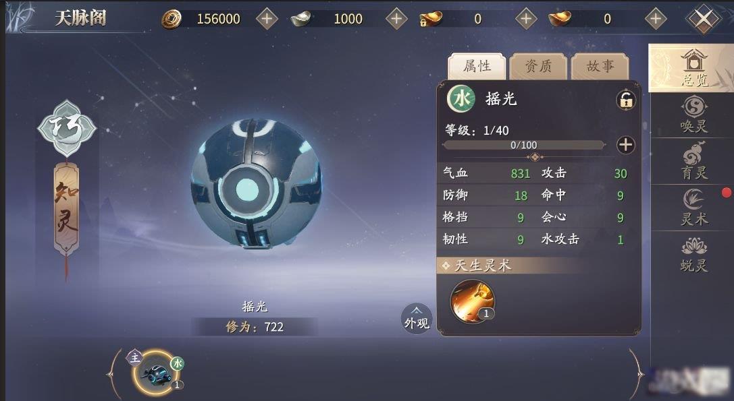Screen dimensions: 734x401
Task: Open the 蜕灵 lotus sidebar section
Action: point(693,254)
